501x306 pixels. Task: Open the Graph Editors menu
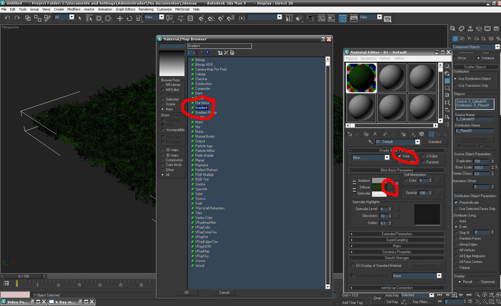125,9
